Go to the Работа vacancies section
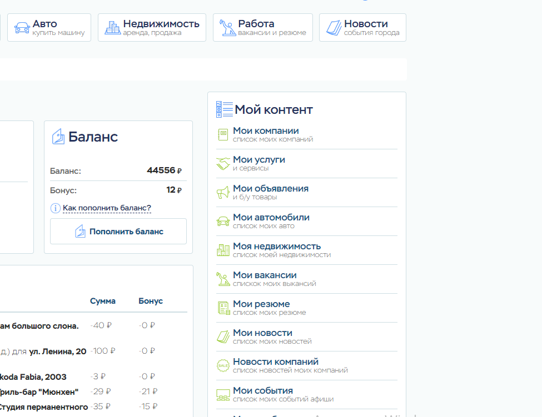Screen dimensions: 542x417 262,28
